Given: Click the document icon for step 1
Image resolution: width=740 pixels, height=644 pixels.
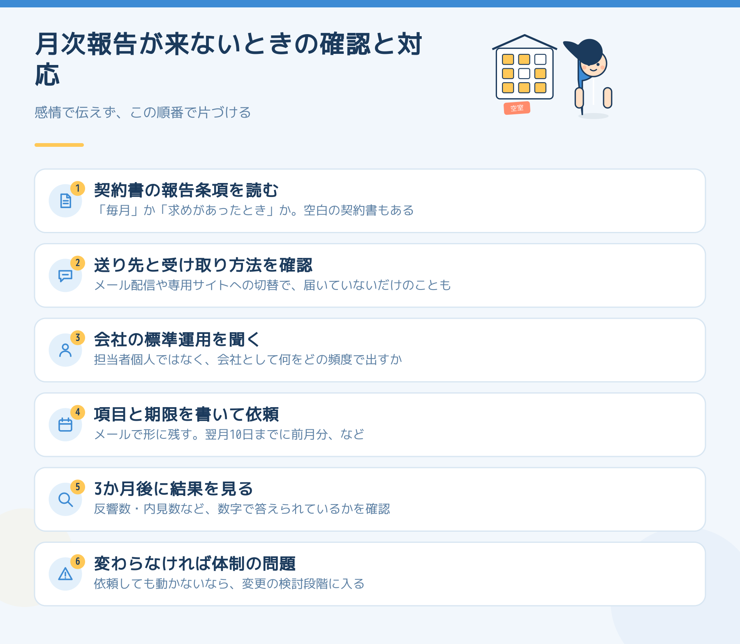Looking at the screenshot, I should 65,201.
